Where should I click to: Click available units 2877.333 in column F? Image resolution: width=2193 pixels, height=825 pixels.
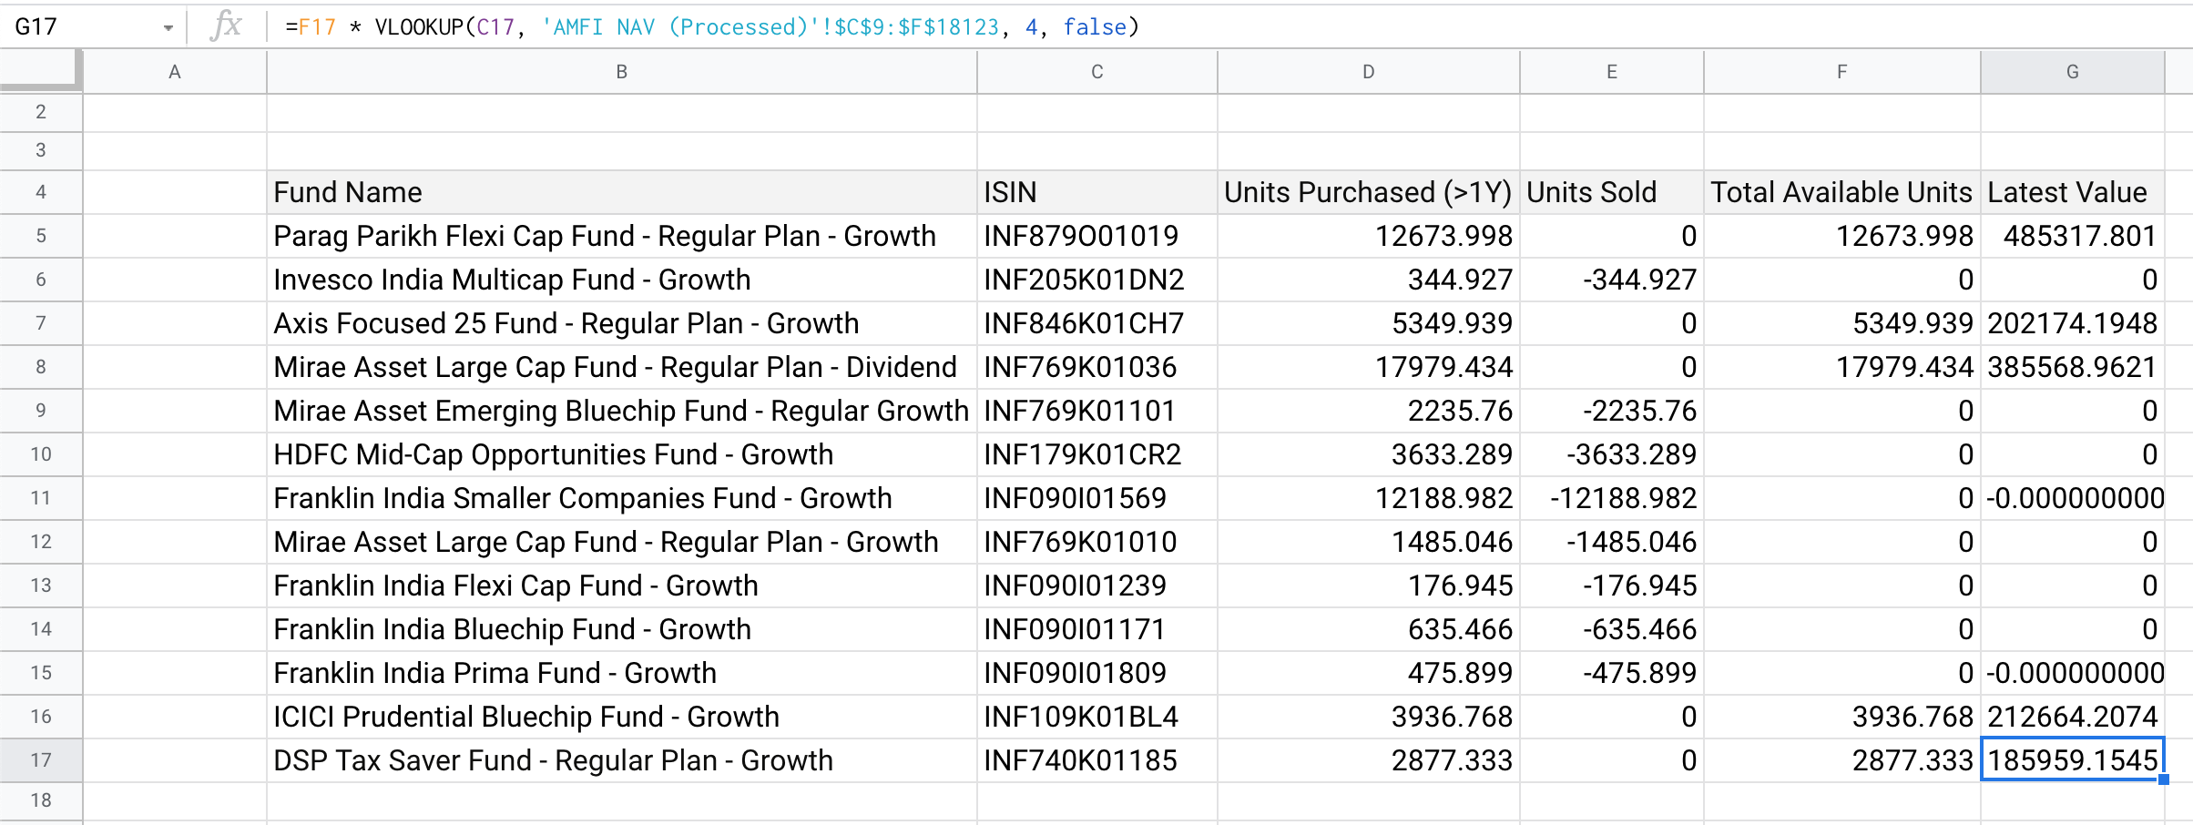tap(1842, 760)
